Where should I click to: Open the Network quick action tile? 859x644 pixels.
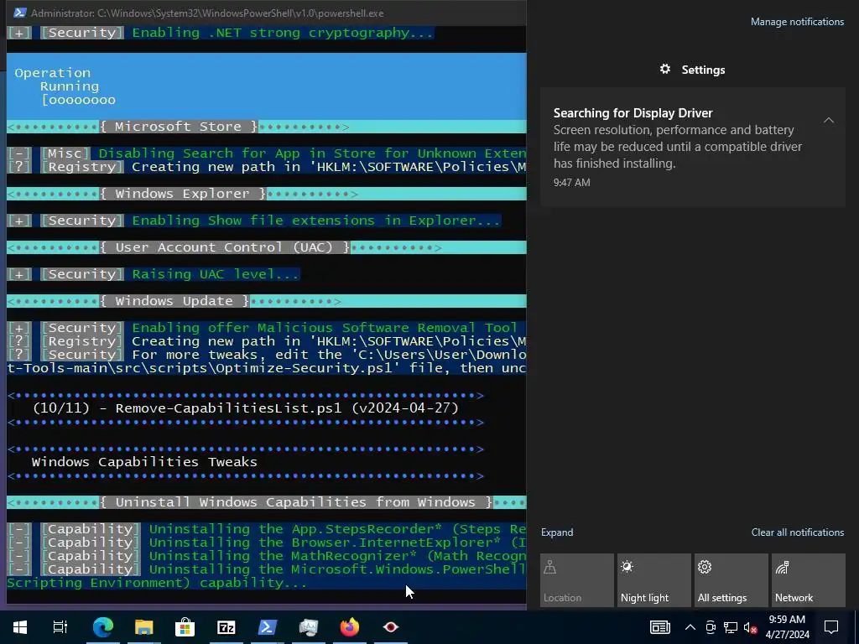pyautogui.click(x=809, y=580)
